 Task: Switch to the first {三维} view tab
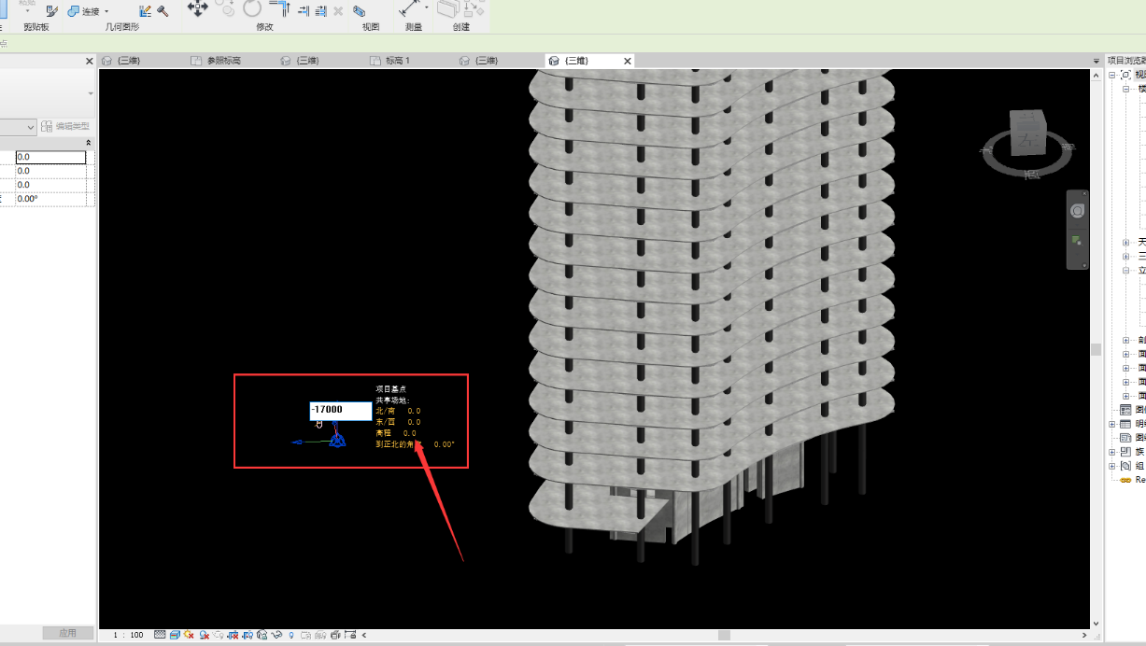tap(130, 61)
